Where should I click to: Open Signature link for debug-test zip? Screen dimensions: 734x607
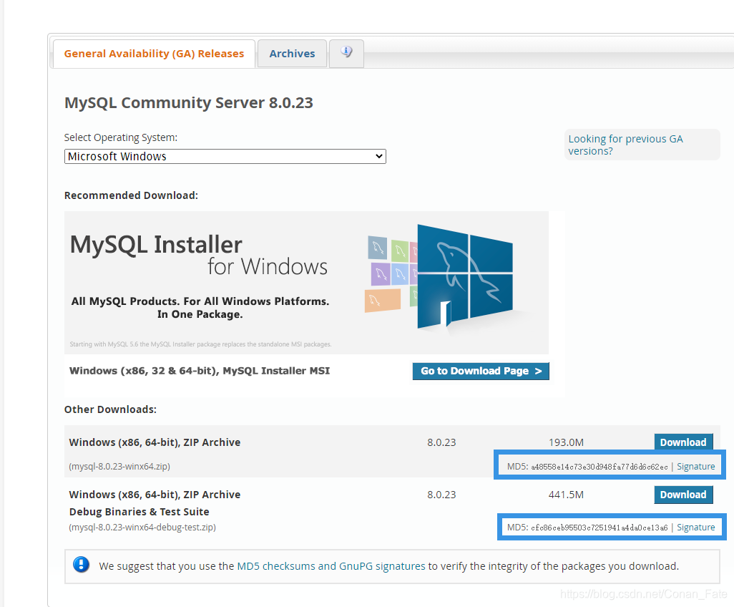[695, 528]
